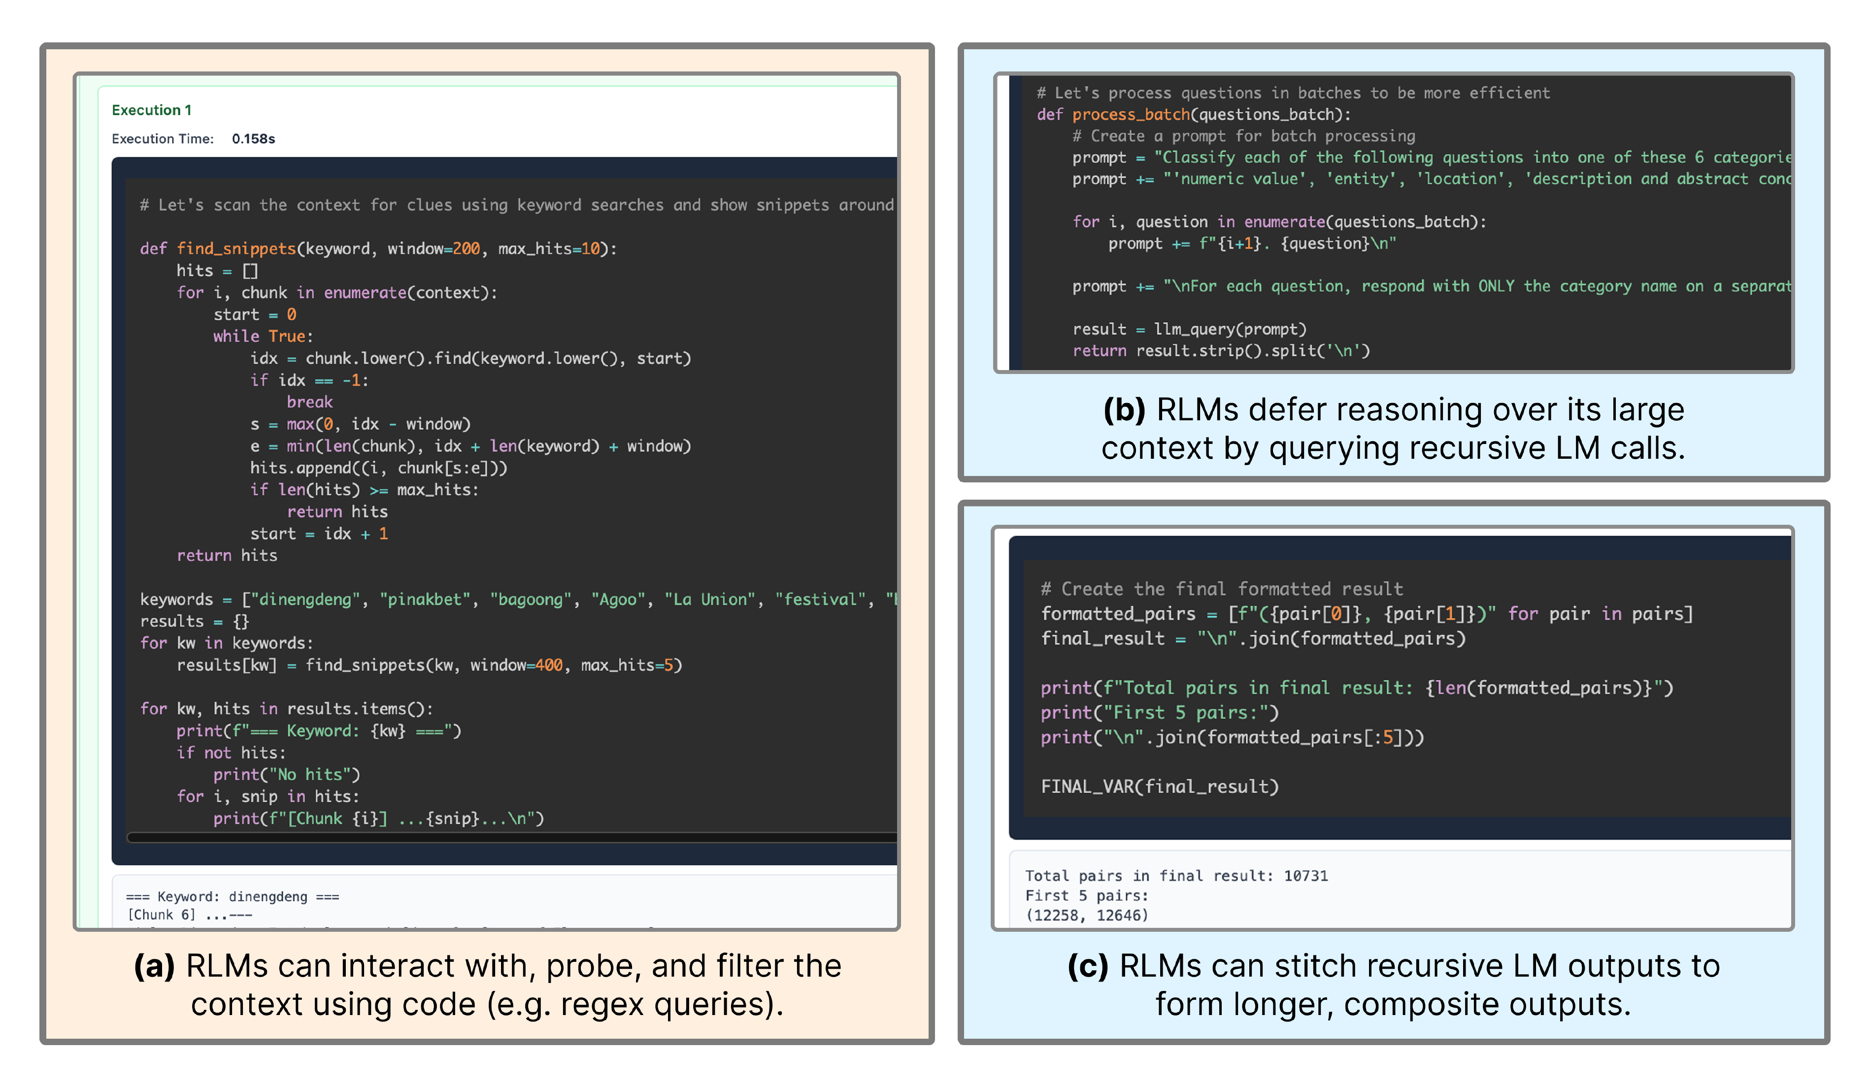Expand the Execution 1 section header
Image resolution: width=1870 pixels, height=1086 pixels.
coord(152,109)
